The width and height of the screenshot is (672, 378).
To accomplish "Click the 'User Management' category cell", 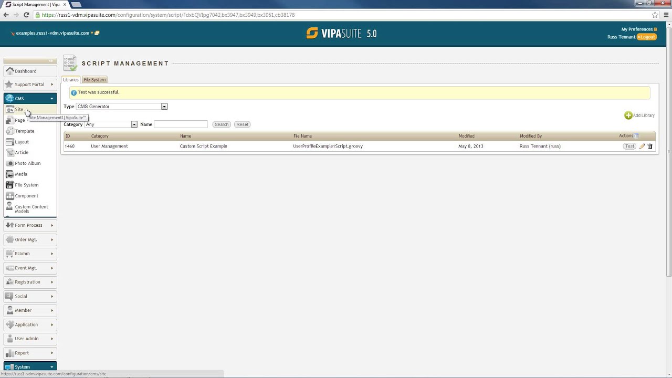I will pos(109,146).
